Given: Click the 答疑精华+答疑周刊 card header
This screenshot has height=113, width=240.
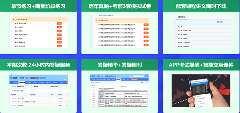Looking at the screenshot, I should (120, 65).
